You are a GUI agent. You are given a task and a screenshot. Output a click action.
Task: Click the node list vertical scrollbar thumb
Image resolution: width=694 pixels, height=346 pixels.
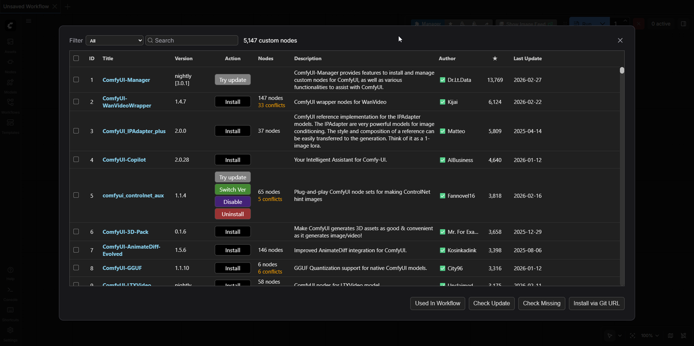point(622,70)
